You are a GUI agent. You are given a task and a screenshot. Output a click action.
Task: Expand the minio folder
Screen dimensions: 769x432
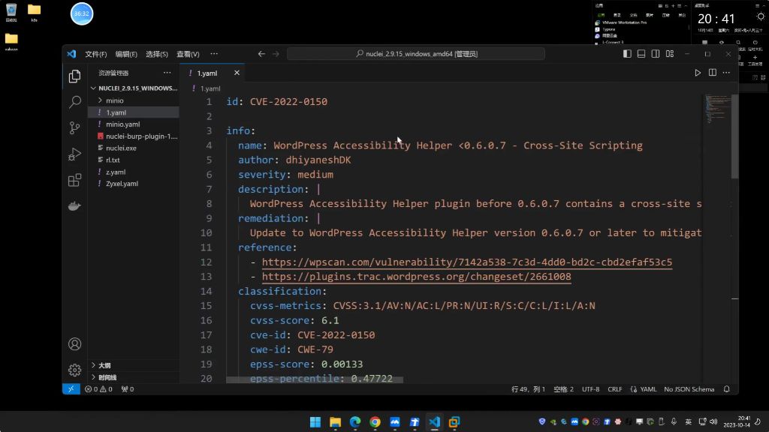pyautogui.click(x=134, y=100)
